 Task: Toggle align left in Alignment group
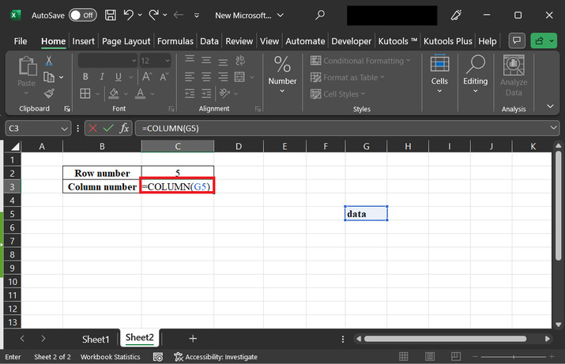coord(190,77)
